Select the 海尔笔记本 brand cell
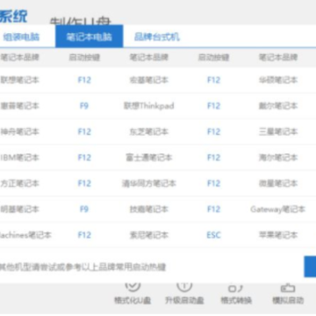Image resolution: width=316 pixels, height=316 pixels. coord(278,157)
